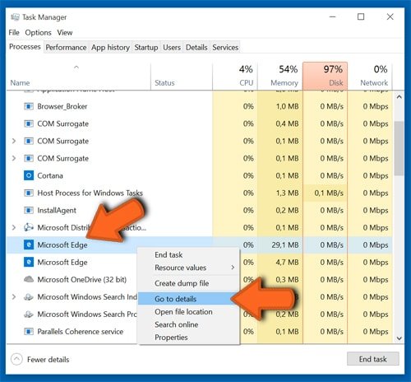This screenshot has width=411, height=382.
Task: Open the View menu
Action: coord(65,32)
